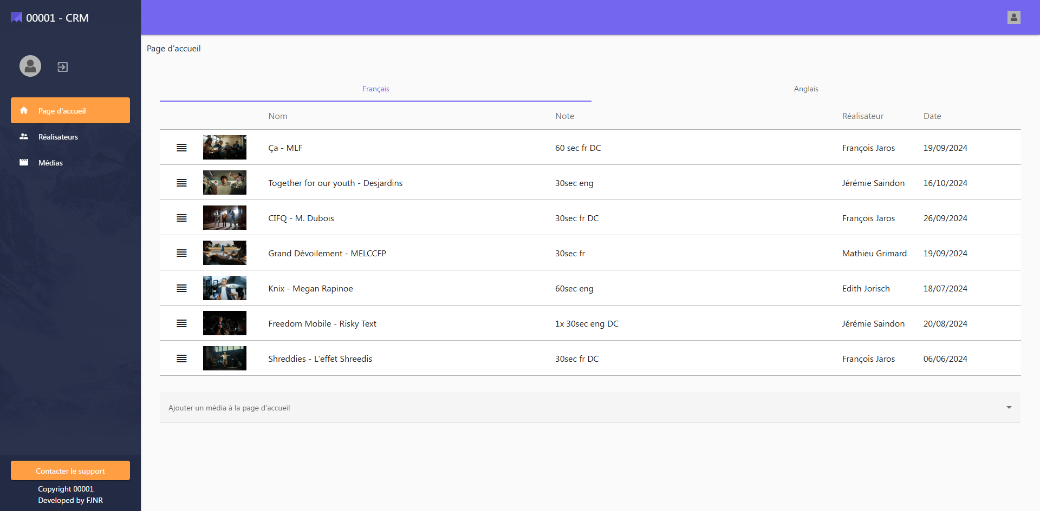The width and height of the screenshot is (1040, 511).
Task: Click the Grand Dévoilement video thumbnail
Action: pyautogui.click(x=224, y=253)
